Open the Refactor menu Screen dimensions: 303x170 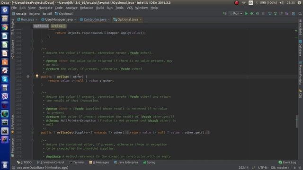click(x=87, y=8)
